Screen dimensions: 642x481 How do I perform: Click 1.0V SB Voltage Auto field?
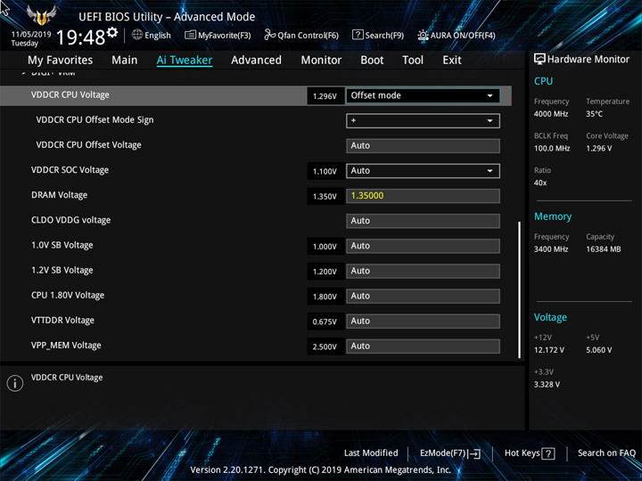coord(423,246)
